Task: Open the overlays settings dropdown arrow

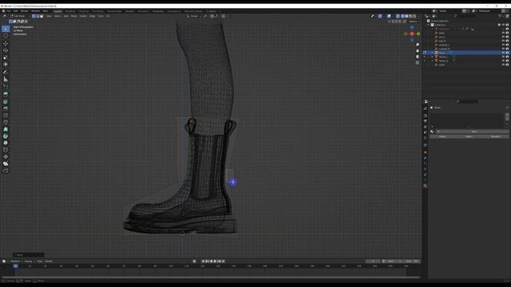Action: 393,16
